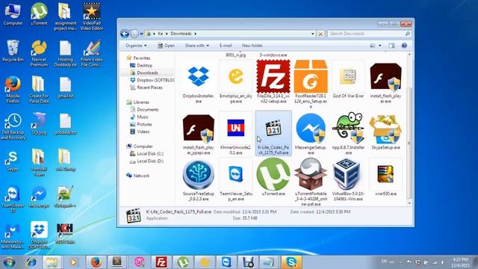Click Downloads breadcrumb in address bar
Screen dimensions: 478x269
pos(181,34)
